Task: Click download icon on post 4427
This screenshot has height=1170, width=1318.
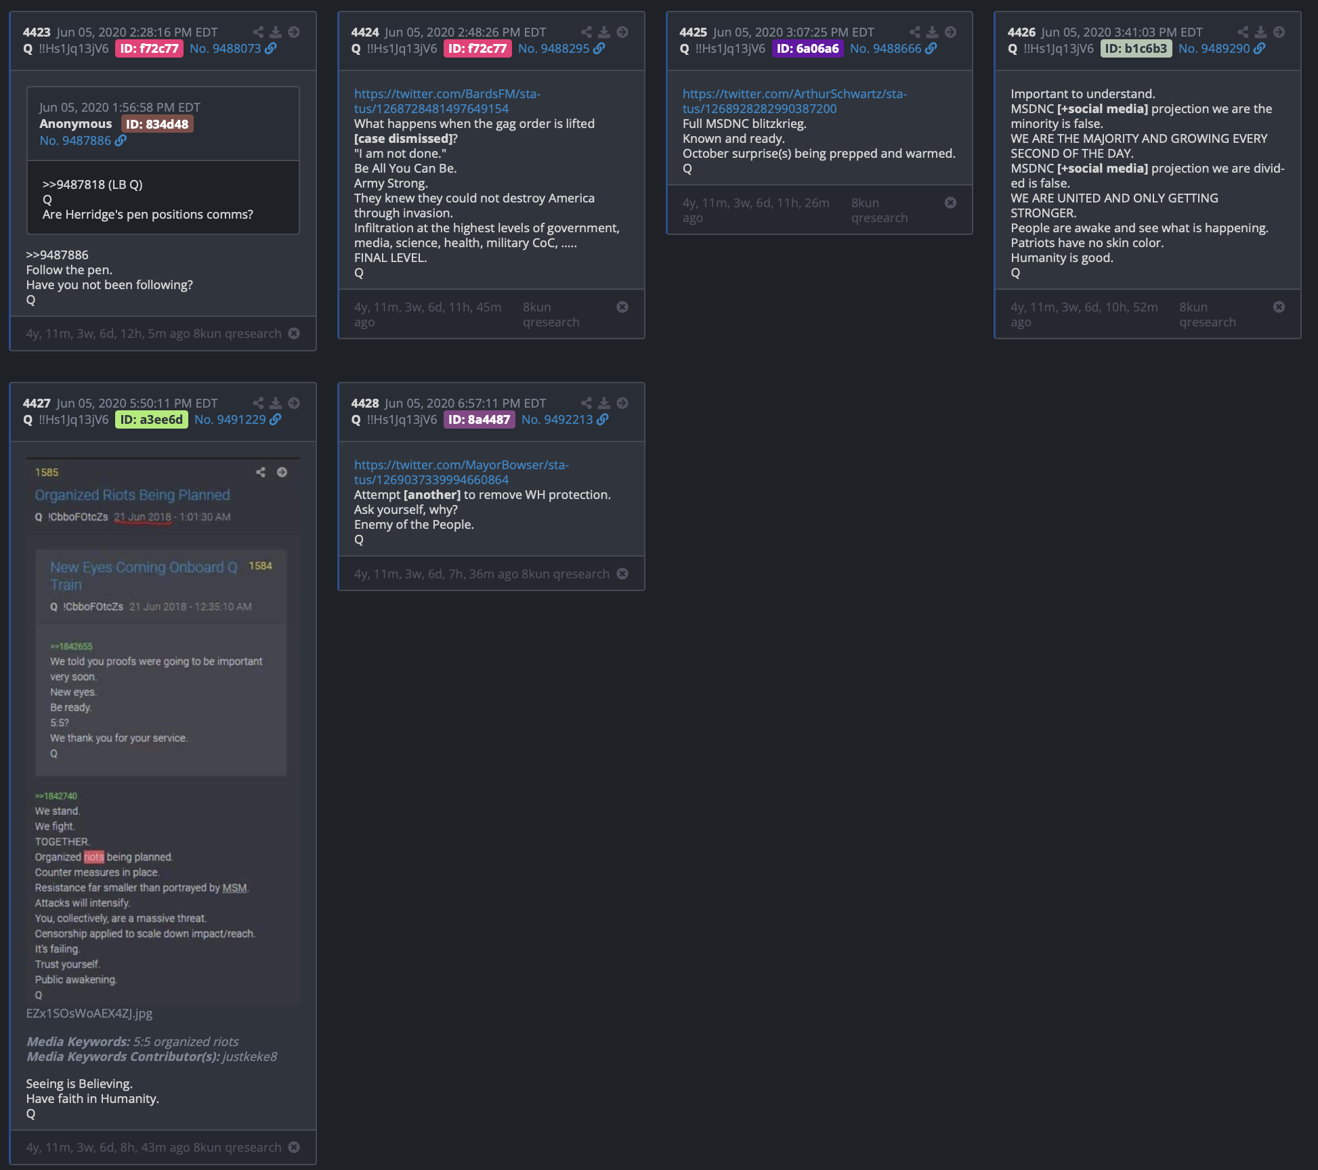Action: pyautogui.click(x=276, y=403)
